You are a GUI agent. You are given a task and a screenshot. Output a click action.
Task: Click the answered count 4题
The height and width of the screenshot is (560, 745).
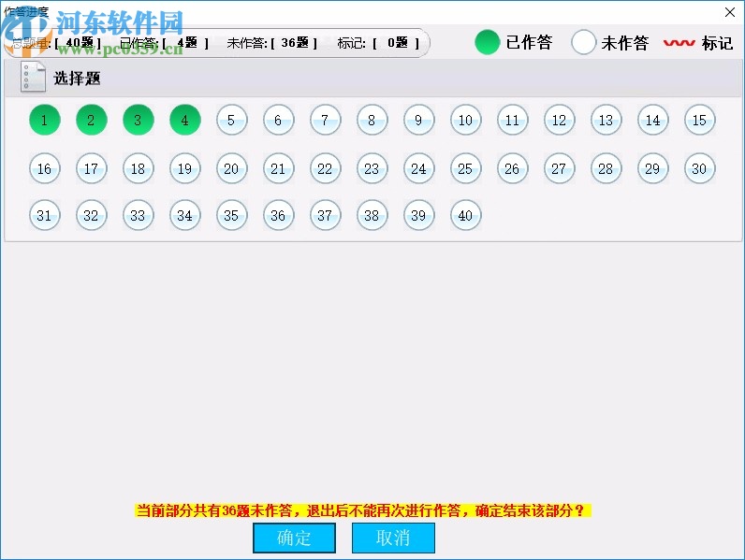tap(187, 43)
